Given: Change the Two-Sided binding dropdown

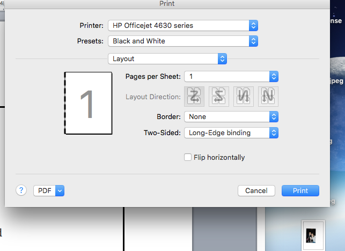Looking at the screenshot, I should [x=231, y=132].
